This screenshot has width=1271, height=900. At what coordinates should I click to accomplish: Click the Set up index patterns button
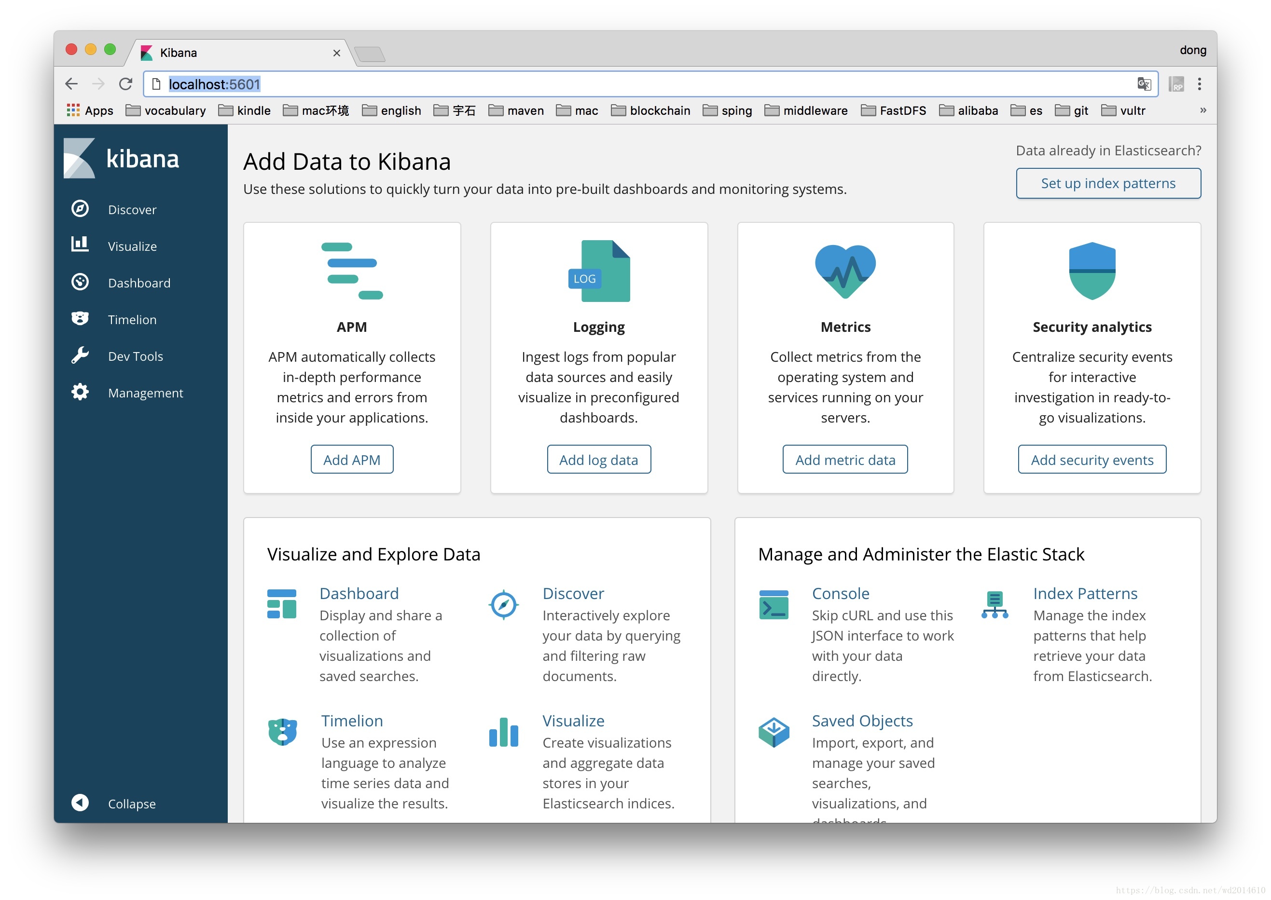click(x=1109, y=183)
